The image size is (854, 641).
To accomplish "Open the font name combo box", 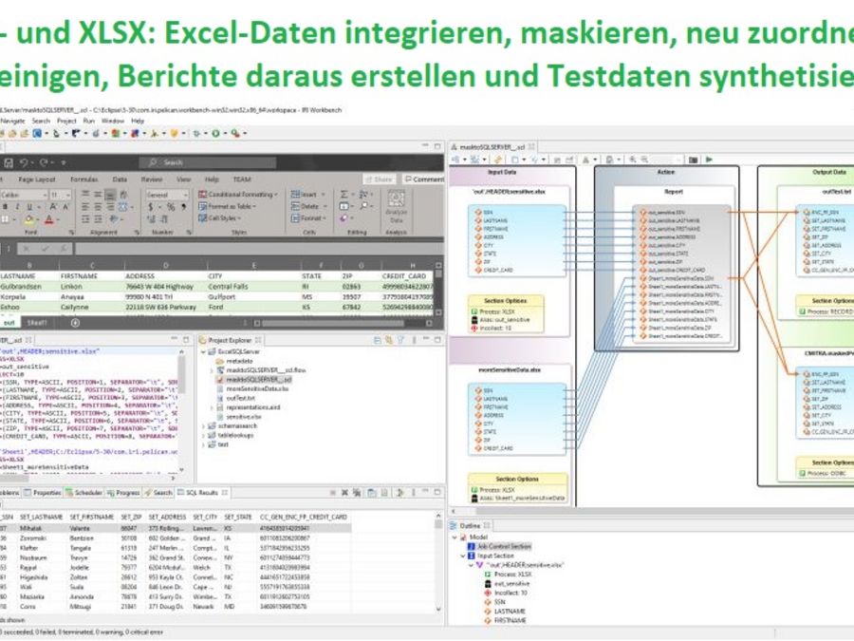I will [24, 195].
